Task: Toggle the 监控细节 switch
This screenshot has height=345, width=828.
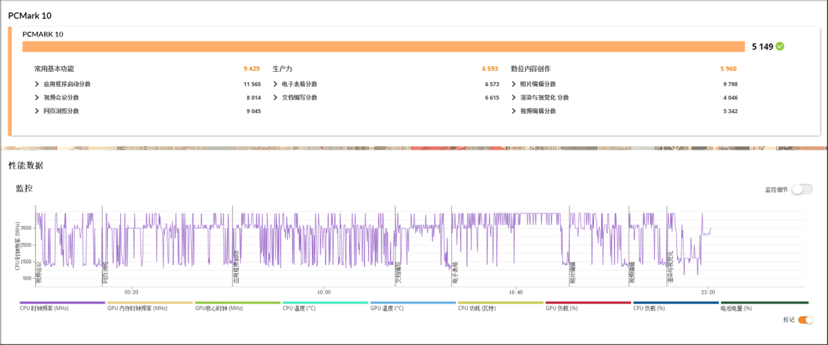Action: (802, 190)
